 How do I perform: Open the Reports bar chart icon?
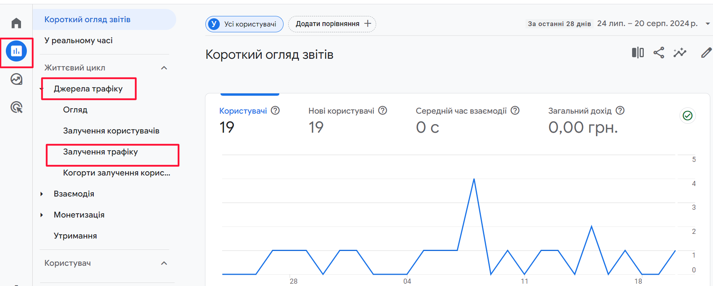(x=16, y=51)
